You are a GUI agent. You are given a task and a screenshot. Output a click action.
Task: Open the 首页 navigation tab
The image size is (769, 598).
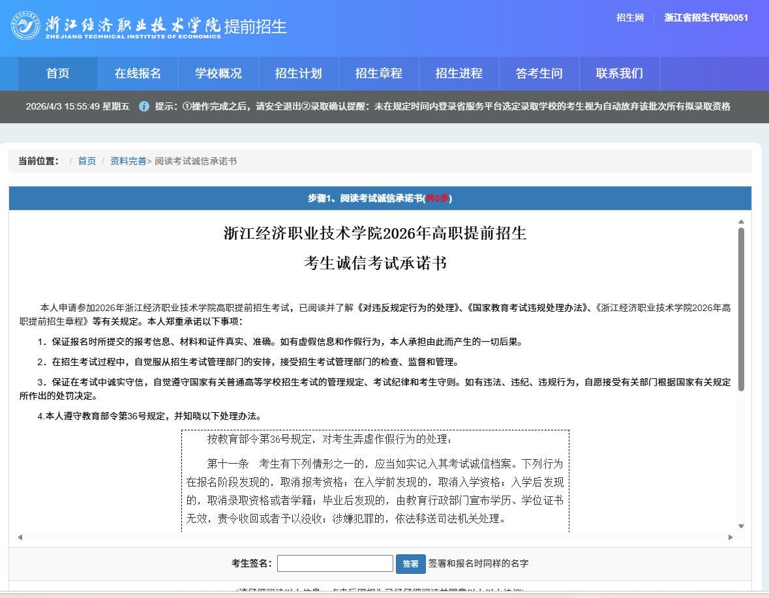coord(58,74)
